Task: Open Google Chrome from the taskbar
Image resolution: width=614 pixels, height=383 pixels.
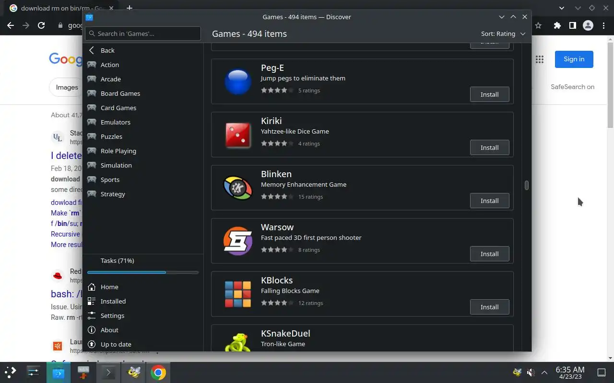Action: (158, 372)
